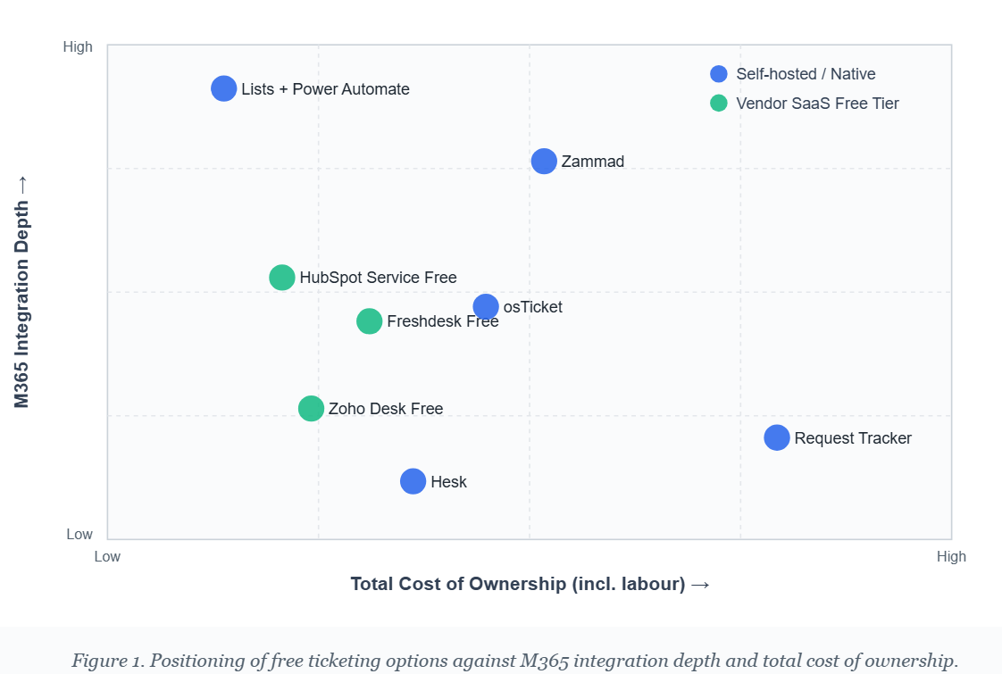Click the Request Tracker text label
Screen dimensions: 1002x674
tap(853, 438)
